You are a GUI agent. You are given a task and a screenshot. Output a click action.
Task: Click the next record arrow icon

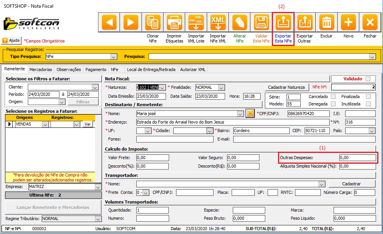[x=130, y=22]
